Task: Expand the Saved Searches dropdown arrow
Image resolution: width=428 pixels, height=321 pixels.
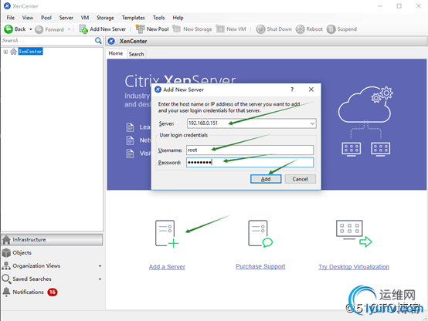Action: click(100, 279)
